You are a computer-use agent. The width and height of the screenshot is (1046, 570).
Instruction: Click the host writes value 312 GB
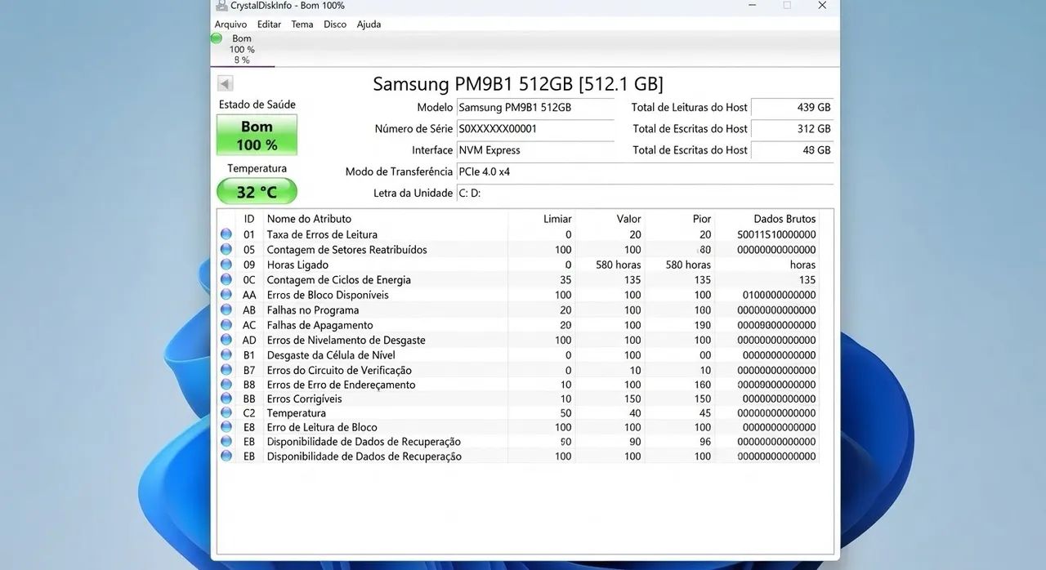click(x=792, y=128)
